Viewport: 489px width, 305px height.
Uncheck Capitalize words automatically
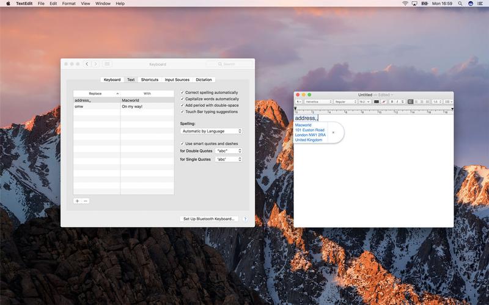(182, 99)
